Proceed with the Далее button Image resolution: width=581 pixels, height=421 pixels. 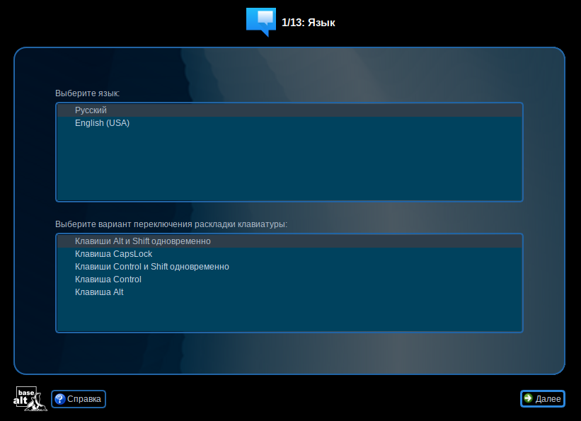543,399
